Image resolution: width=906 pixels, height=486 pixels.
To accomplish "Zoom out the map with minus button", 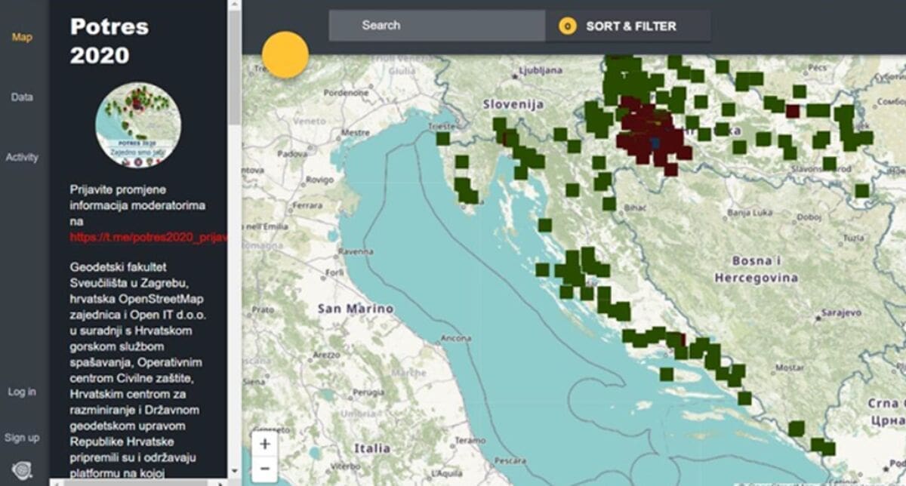I will [264, 469].
